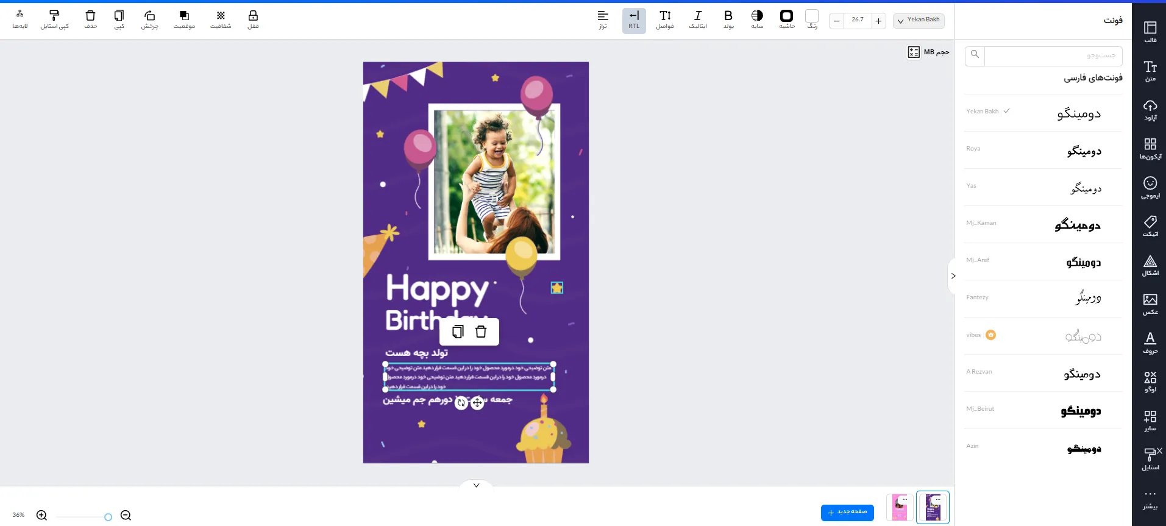
Task: Collapse the font panel with side arrow
Action: [953, 276]
